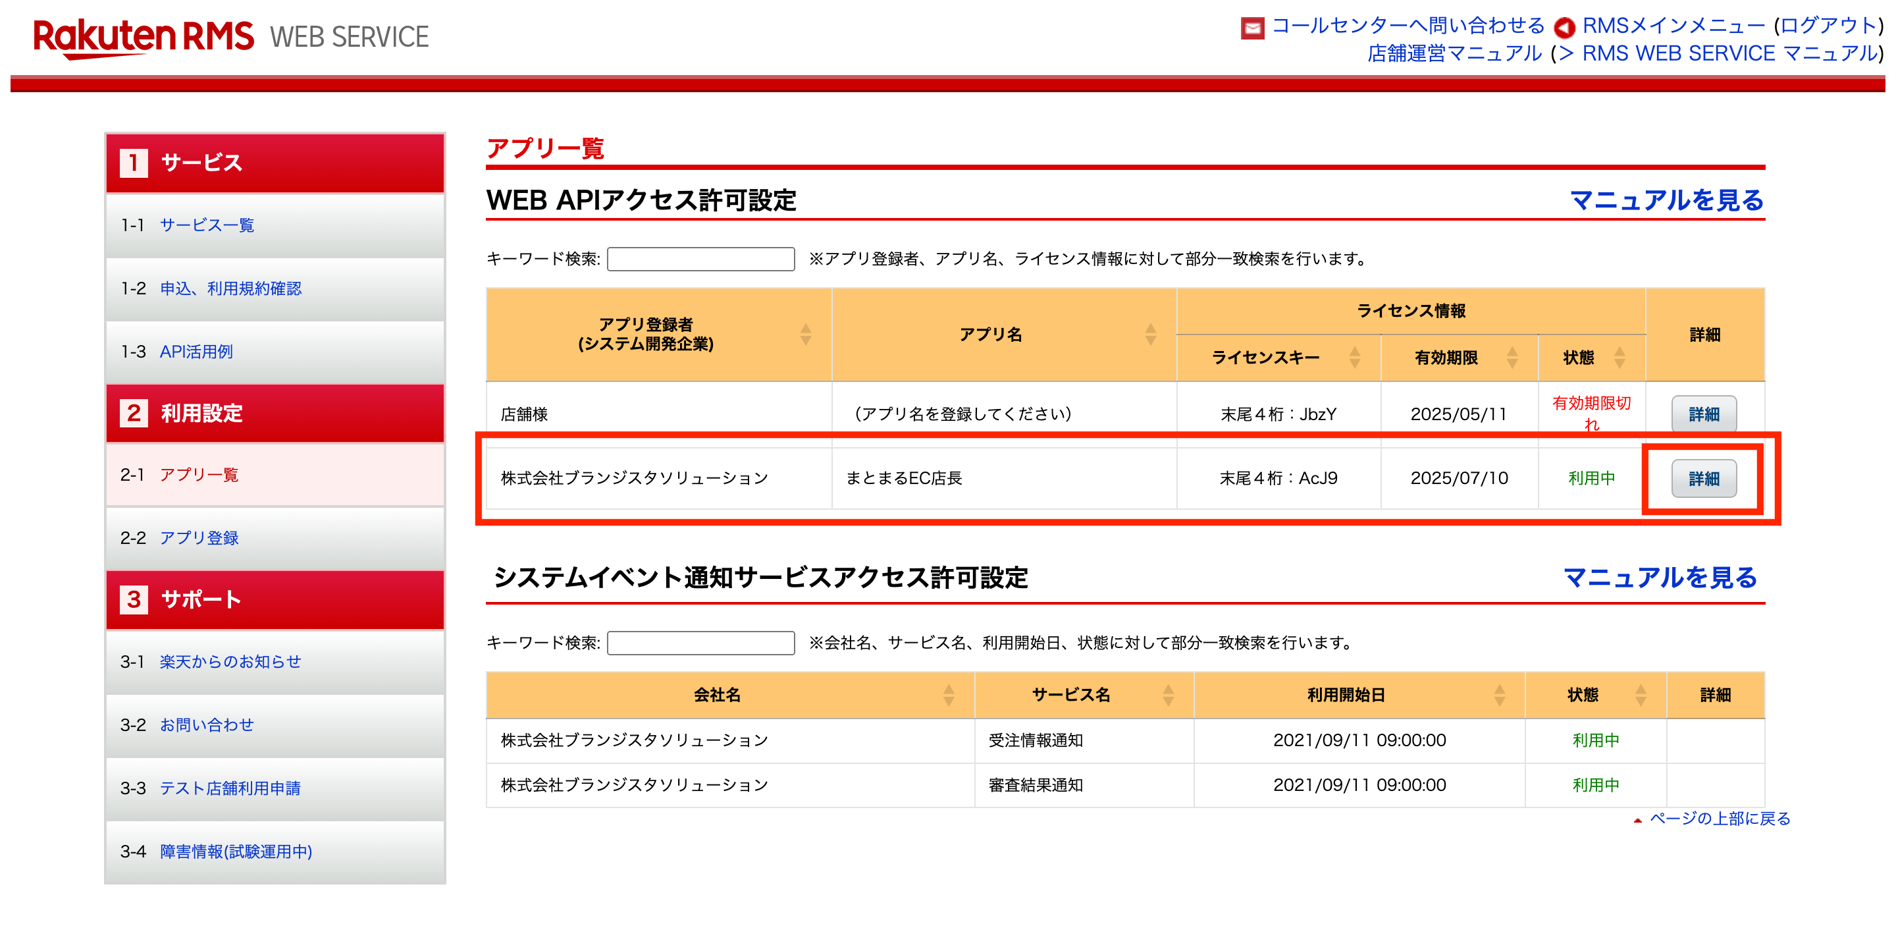This screenshot has height=926, width=1896.
Task: Sort by 有効期限 column arrows
Action: (x=1513, y=358)
